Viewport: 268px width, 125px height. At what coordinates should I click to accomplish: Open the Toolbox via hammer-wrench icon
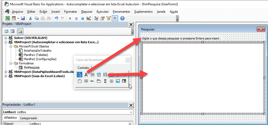[x=115, y=18]
